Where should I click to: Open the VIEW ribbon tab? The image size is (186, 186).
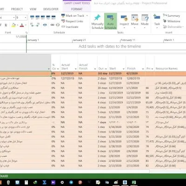click(33, 9)
